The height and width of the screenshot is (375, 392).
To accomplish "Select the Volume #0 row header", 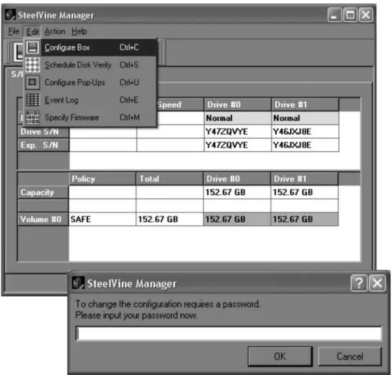I will pos(43,219).
